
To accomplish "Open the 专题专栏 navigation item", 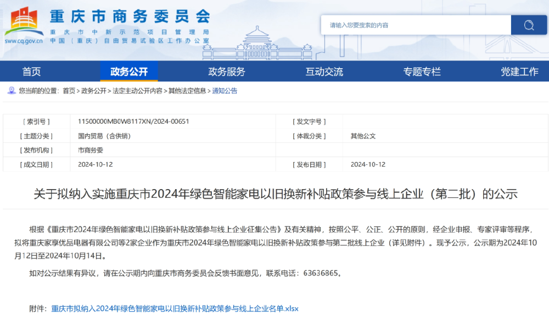I will click(422, 71).
